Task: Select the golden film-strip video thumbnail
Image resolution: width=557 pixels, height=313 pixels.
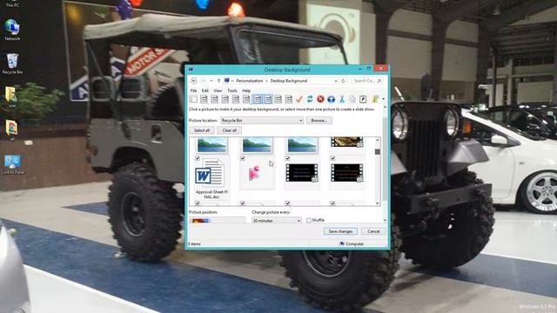Action: click(347, 142)
